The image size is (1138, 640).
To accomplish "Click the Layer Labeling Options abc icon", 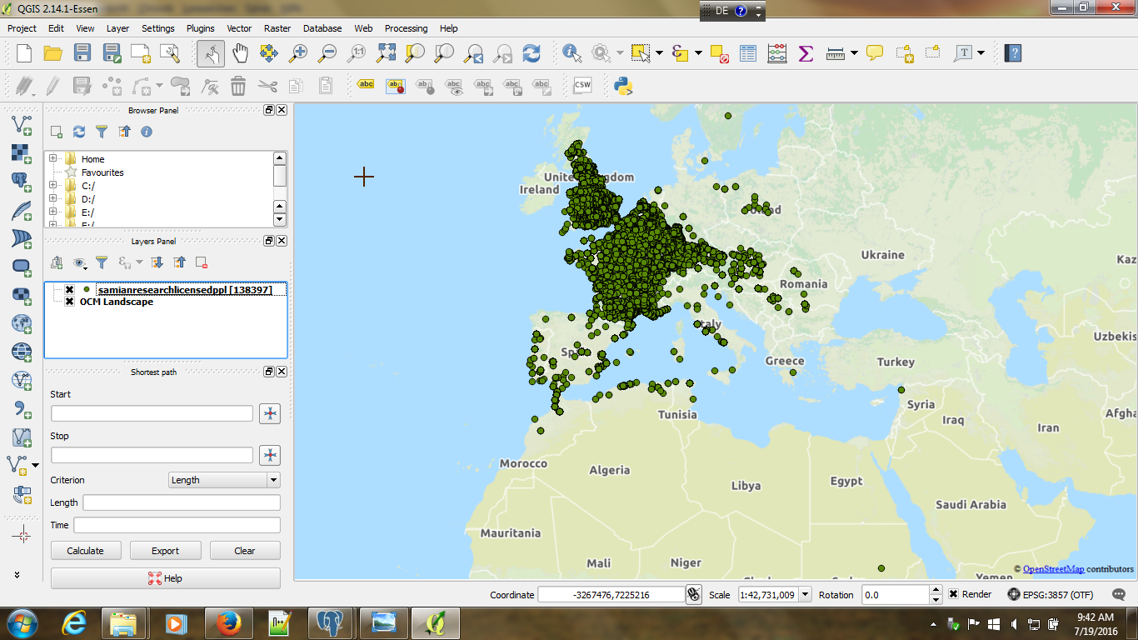I will 366,85.
